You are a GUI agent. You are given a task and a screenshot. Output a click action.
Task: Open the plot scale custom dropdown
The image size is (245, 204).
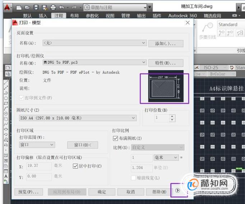click(158, 147)
